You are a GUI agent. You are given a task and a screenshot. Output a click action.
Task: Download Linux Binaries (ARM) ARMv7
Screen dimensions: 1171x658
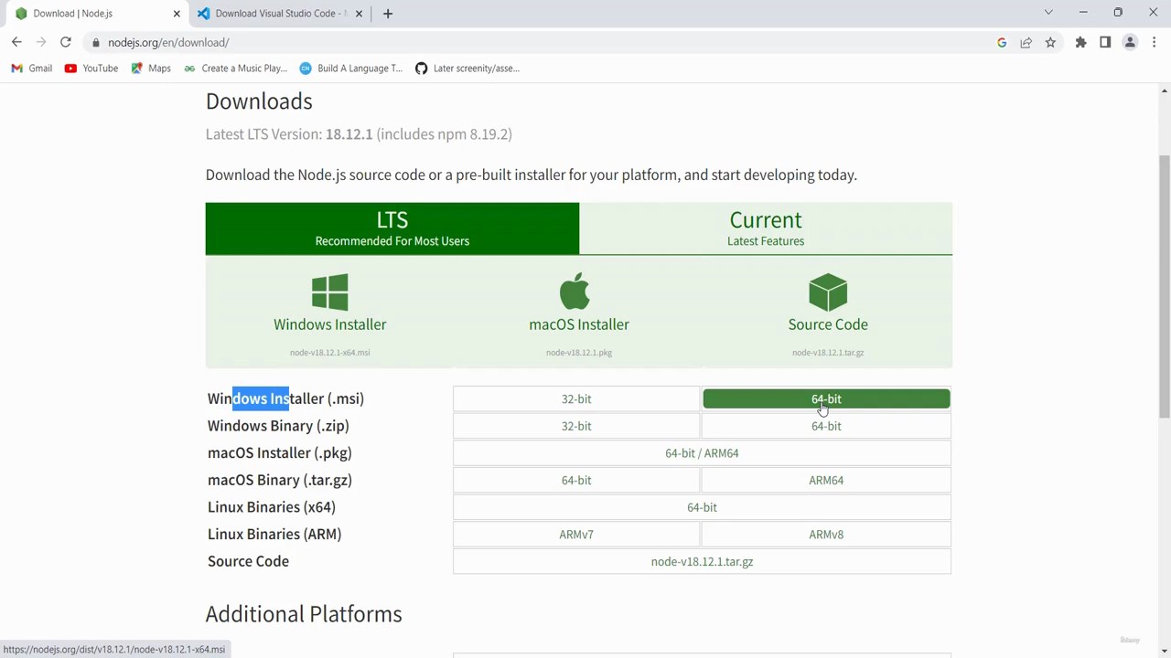click(x=576, y=535)
